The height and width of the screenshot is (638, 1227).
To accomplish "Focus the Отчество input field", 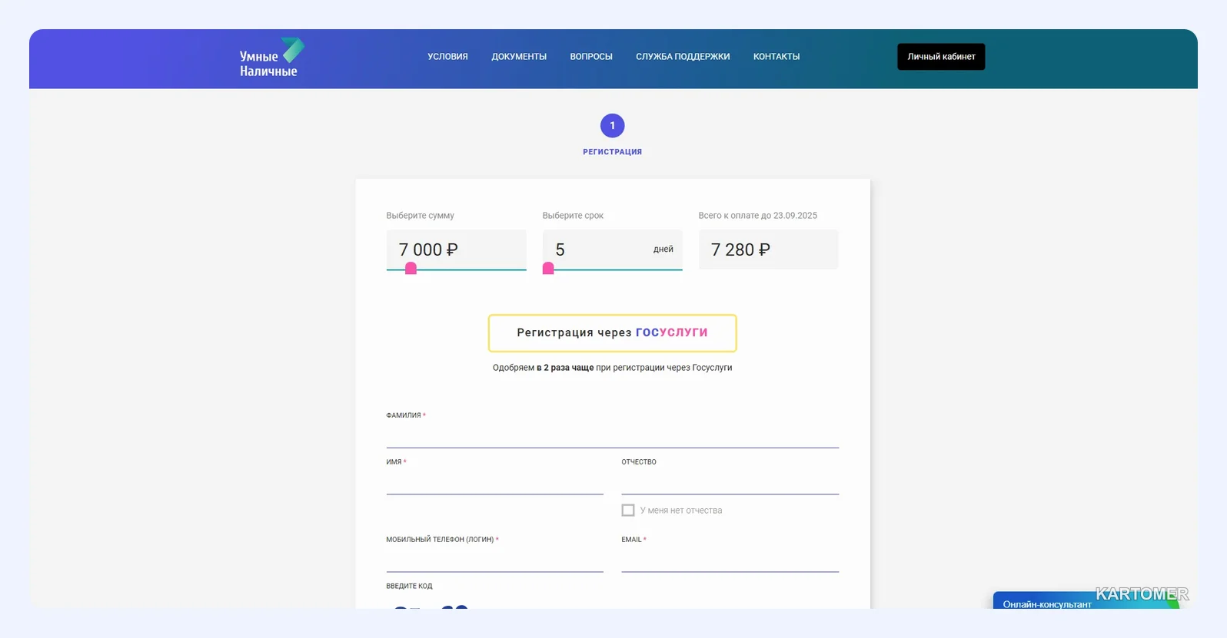I will click(x=730, y=482).
